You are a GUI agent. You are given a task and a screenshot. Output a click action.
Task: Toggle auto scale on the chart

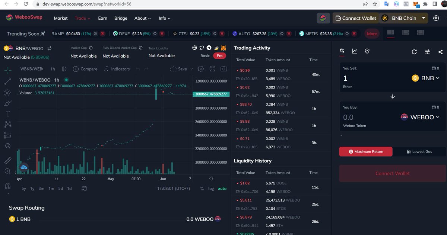click(x=222, y=189)
